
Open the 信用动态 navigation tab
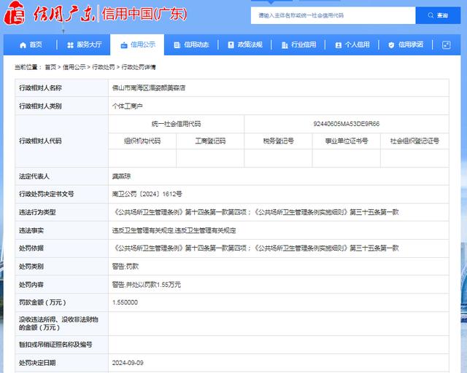196,45
